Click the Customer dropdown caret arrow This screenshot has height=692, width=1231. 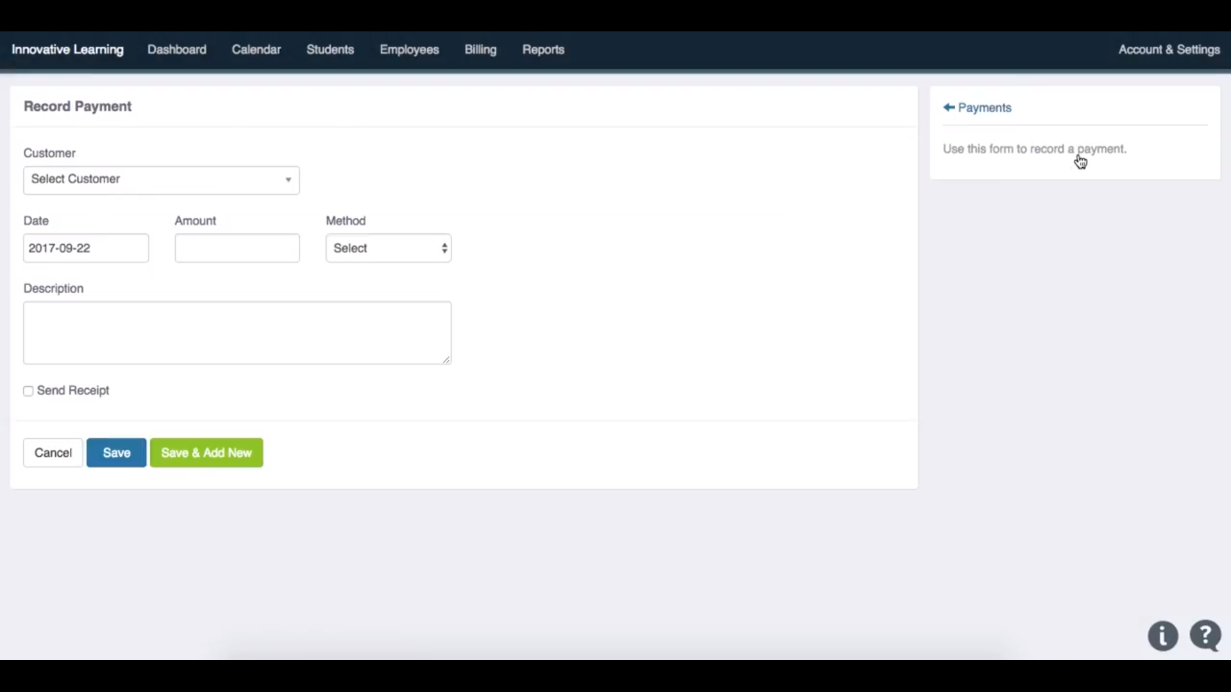point(289,180)
